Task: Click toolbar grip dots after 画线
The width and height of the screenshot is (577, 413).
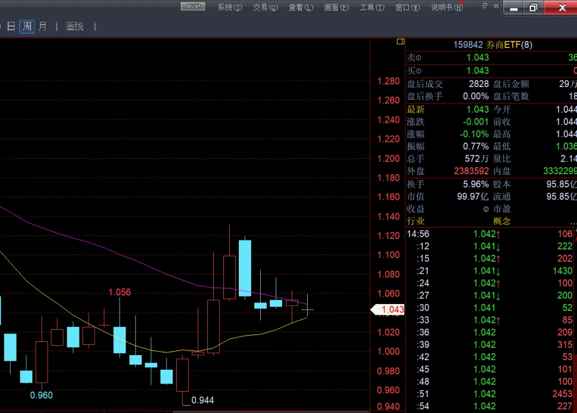Action: (95, 27)
